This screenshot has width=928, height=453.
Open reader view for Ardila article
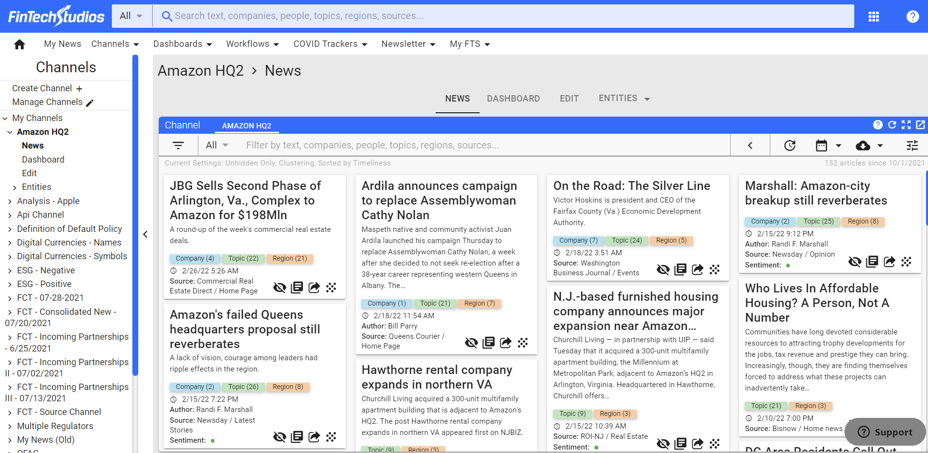click(488, 343)
